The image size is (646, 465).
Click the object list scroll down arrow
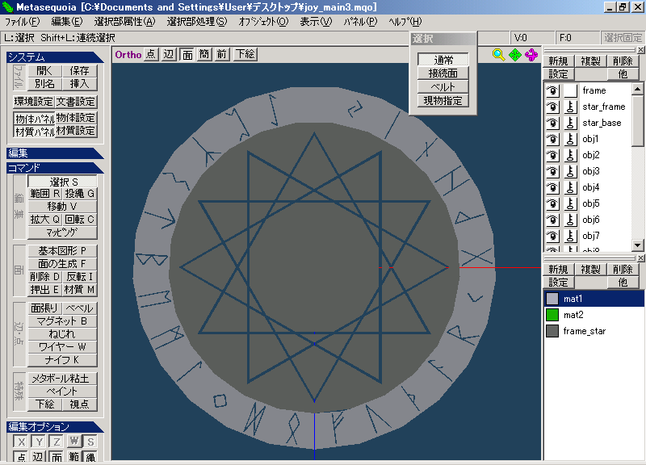coord(637,245)
